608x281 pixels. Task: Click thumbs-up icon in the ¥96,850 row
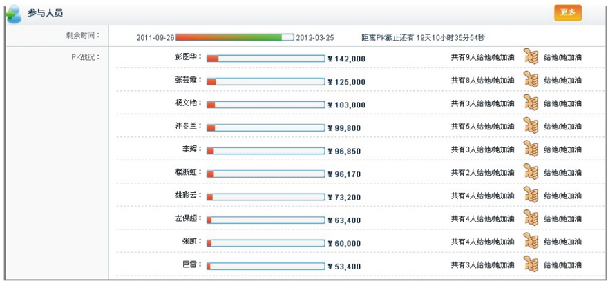(x=530, y=149)
